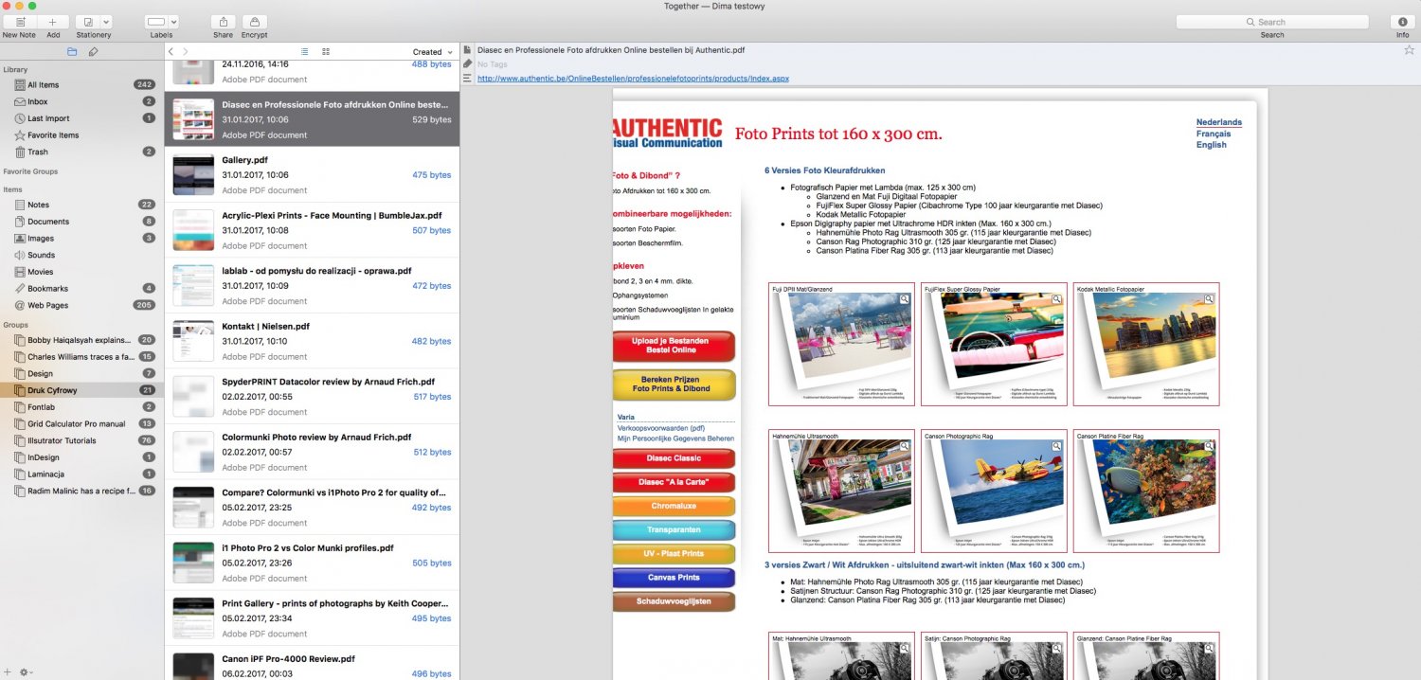Select SpyderPRINT Datacolor review document
The height and width of the screenshot is (680, 1421).
(312, 397)
